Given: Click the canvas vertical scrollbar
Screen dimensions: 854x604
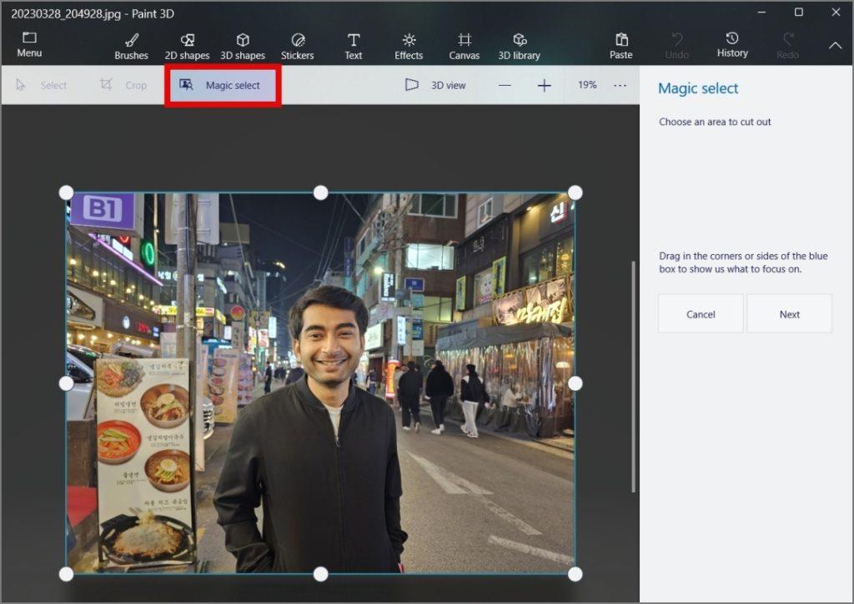Looking at the screenshot, I should (x=634, y=377).
